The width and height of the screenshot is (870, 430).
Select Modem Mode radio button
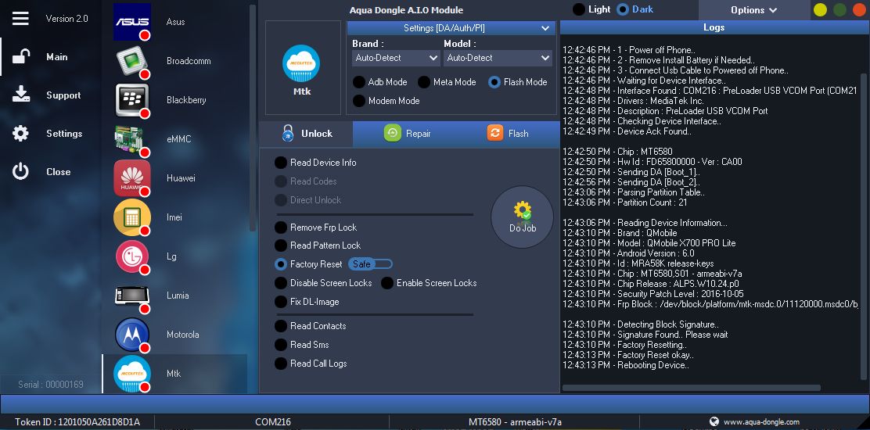tap(359, 101)
